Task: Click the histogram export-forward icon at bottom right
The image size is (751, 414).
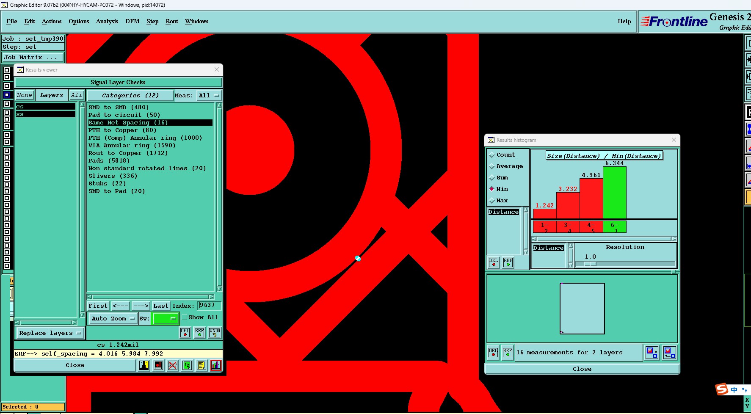Action: coord(652,353)
